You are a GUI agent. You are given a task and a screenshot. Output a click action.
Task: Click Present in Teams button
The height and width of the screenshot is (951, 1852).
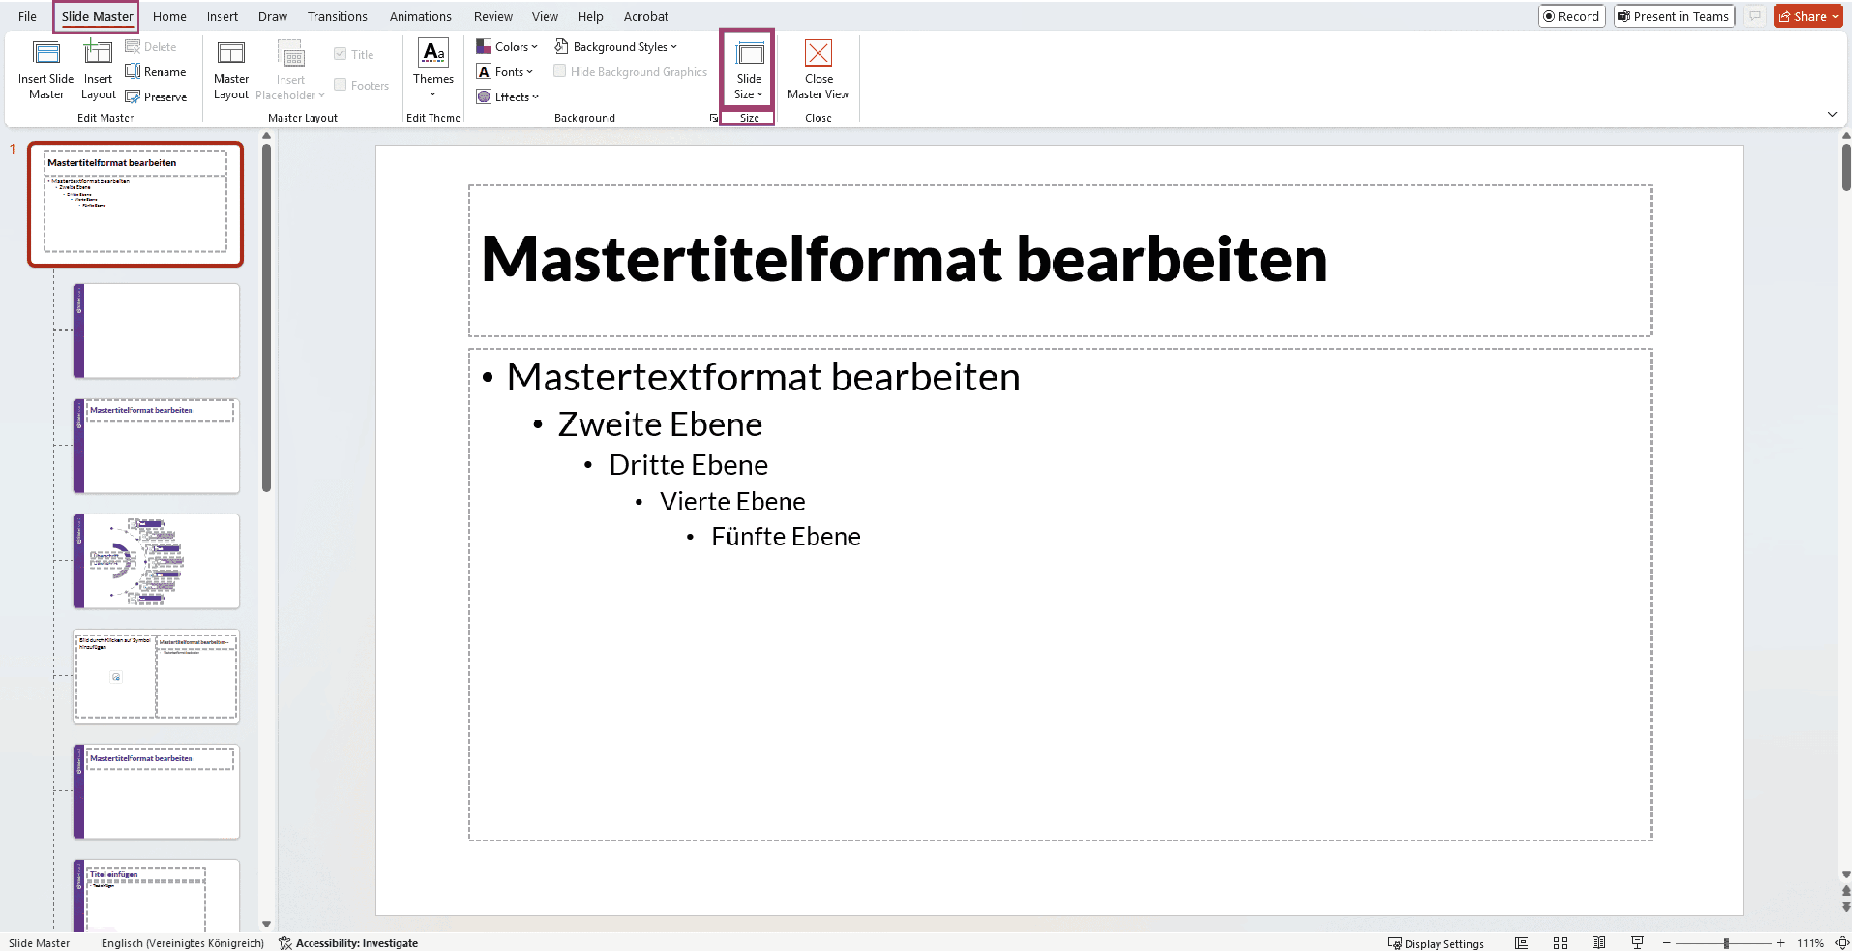(x=1674, y=16)
